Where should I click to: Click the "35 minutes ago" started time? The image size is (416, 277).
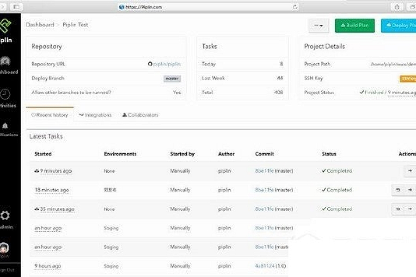click(57, 209)
